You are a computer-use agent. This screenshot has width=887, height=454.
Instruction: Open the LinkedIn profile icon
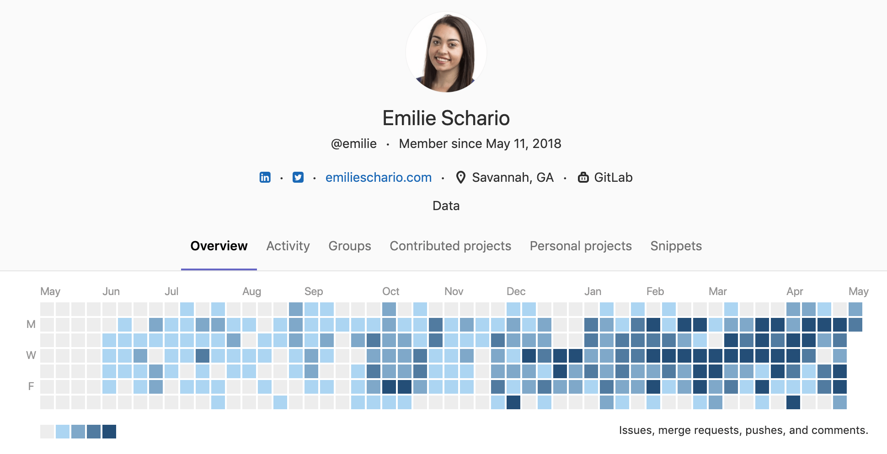[265, 177]
